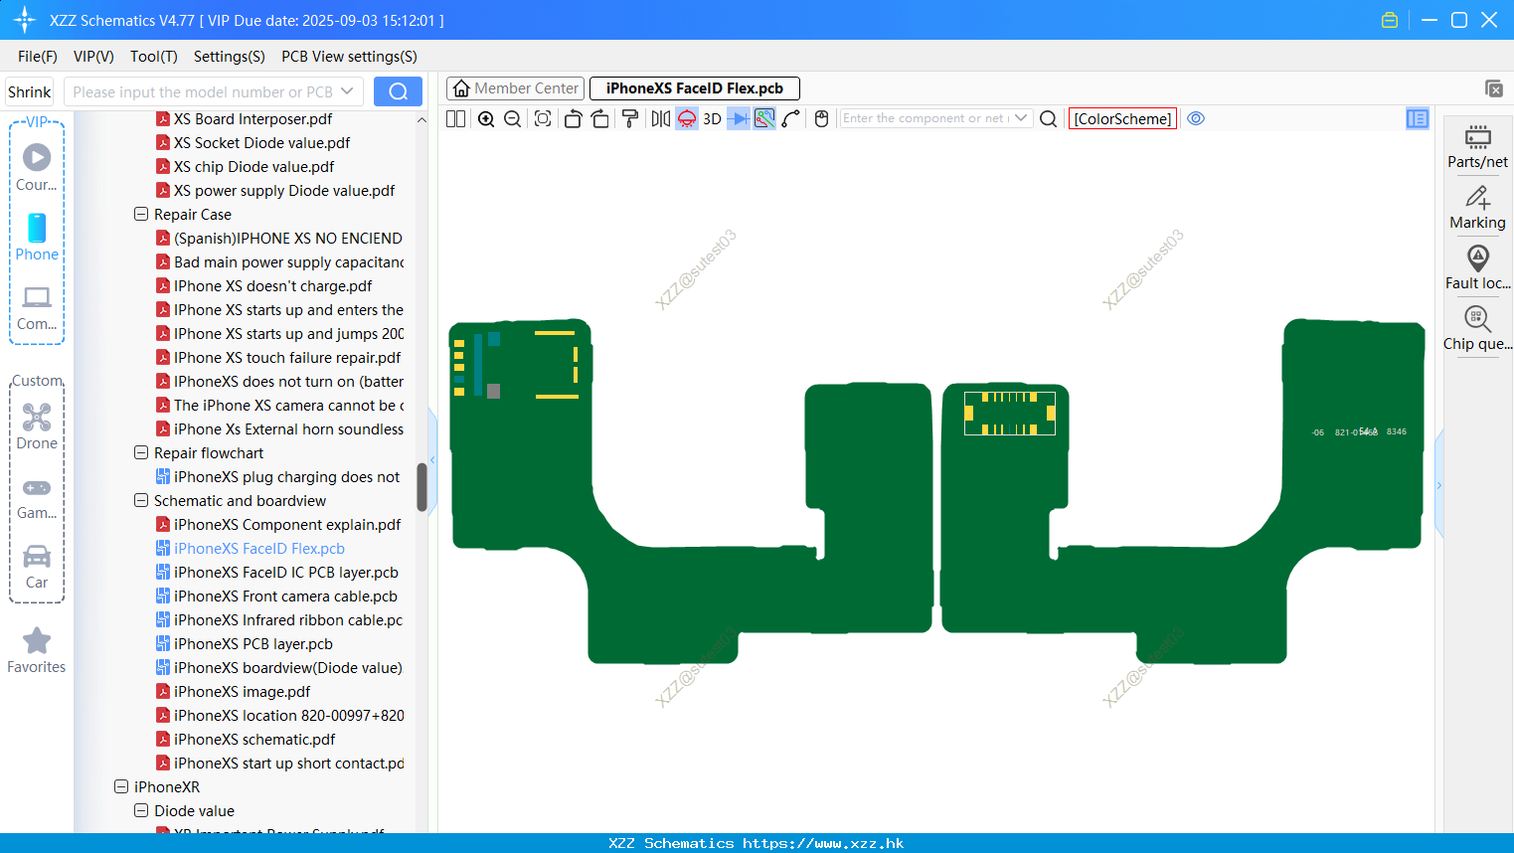
Task: Click the fit-to-screen icon in toolbar
Action: click(x=543, y=119)
